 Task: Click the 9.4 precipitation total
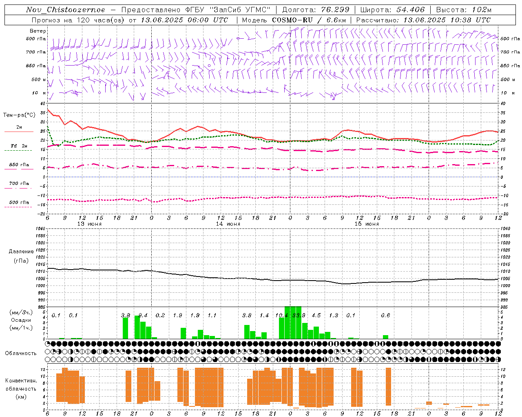[143, 315]
